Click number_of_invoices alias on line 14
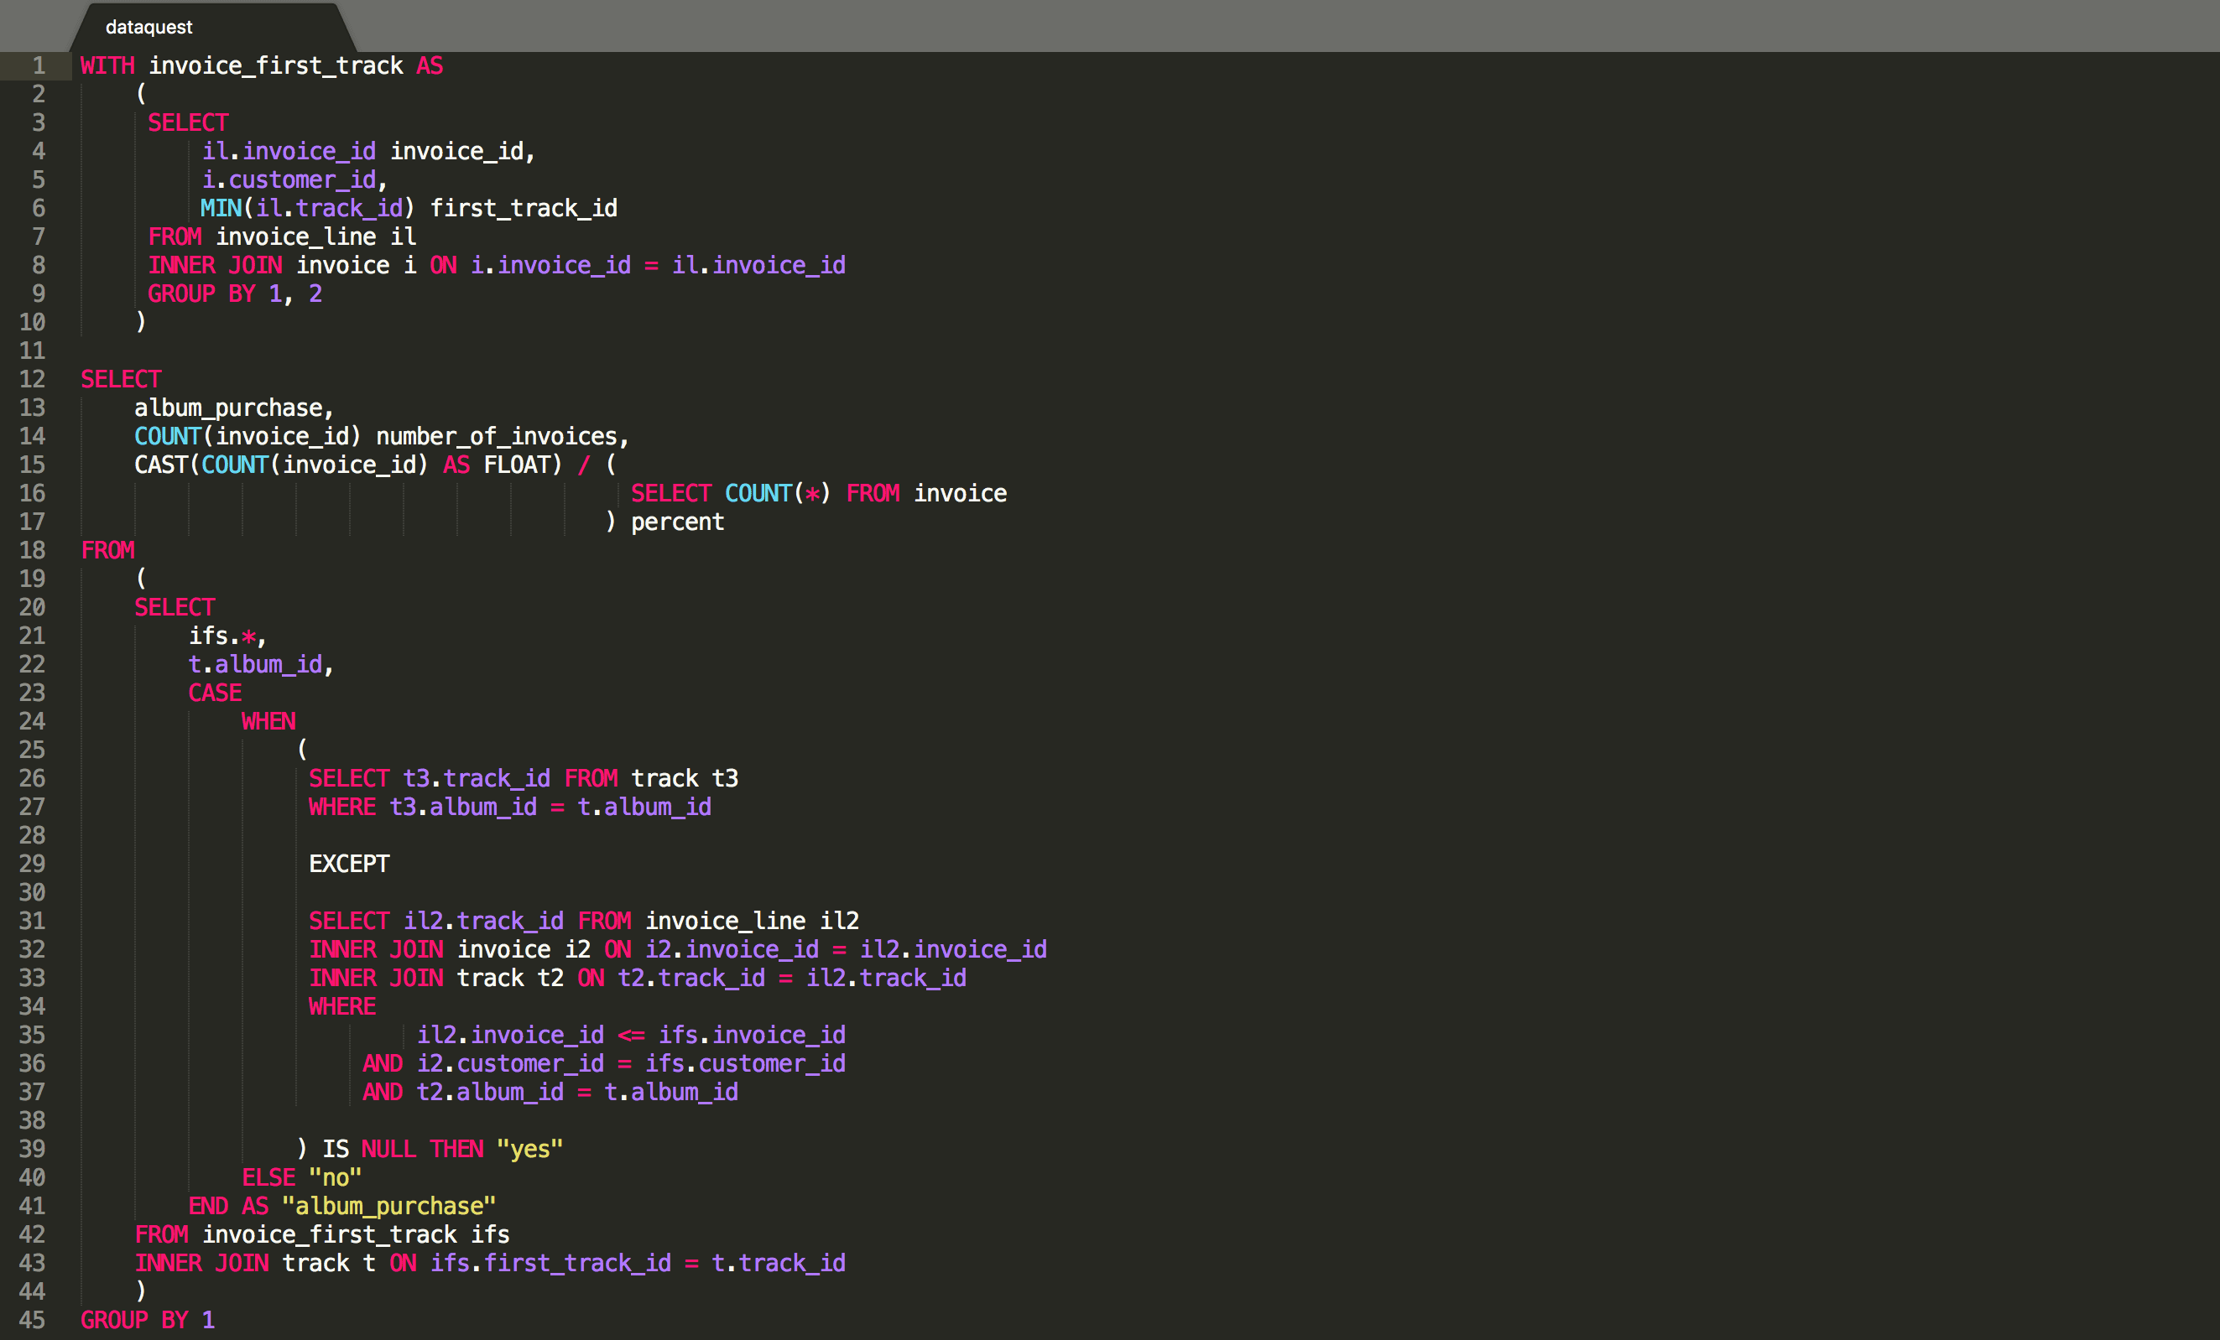Viewport: 2220px width, 1340px height. [497, 437]
